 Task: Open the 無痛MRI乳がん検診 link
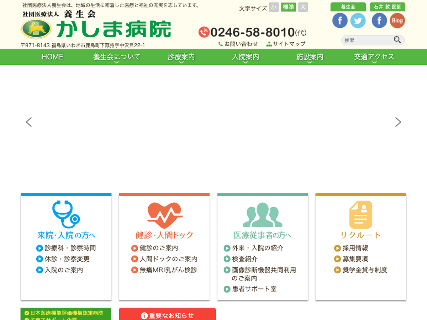point(168,270)
